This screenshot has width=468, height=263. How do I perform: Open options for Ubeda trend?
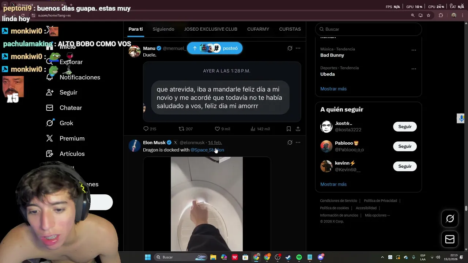pos(414,69)
